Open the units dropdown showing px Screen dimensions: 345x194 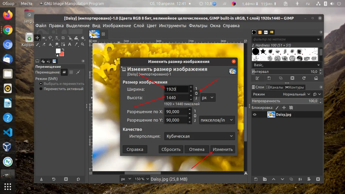(x=208, y=97)
